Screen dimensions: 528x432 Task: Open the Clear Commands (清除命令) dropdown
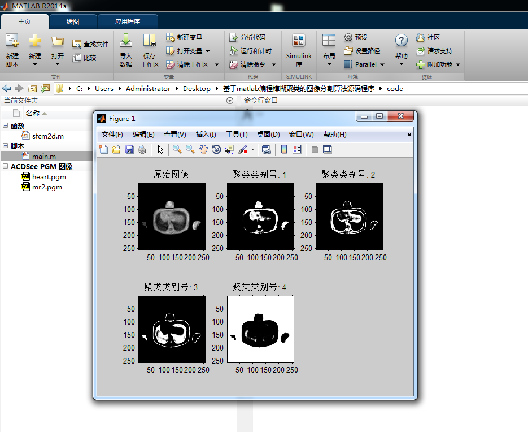click(274, 64)
